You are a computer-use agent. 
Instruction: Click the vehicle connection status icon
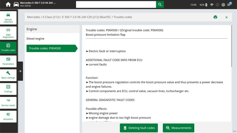pyautogui.click(x=223, y=5)
